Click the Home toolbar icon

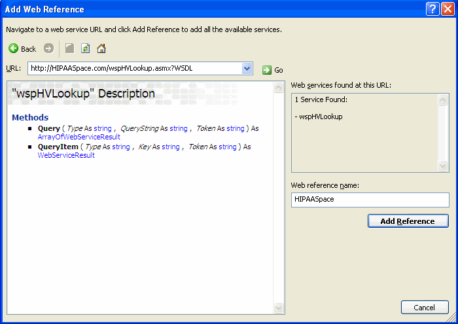pos(101,48)
